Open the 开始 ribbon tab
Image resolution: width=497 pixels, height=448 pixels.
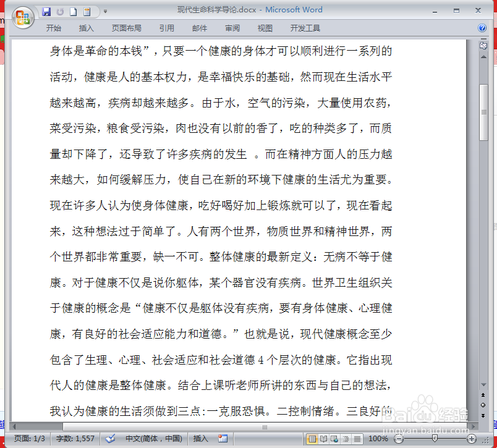point(54,28)
